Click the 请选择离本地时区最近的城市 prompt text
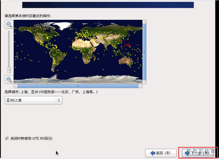The height and width of the screenshot is (159, 219). [28, 16]
